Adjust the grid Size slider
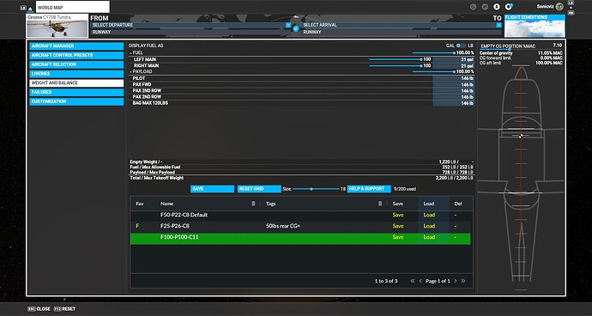592x316 pixels. pyautogui.click(x=316, y=189)
